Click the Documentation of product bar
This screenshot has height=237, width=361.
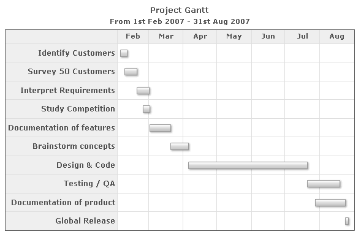pos(330,203)
